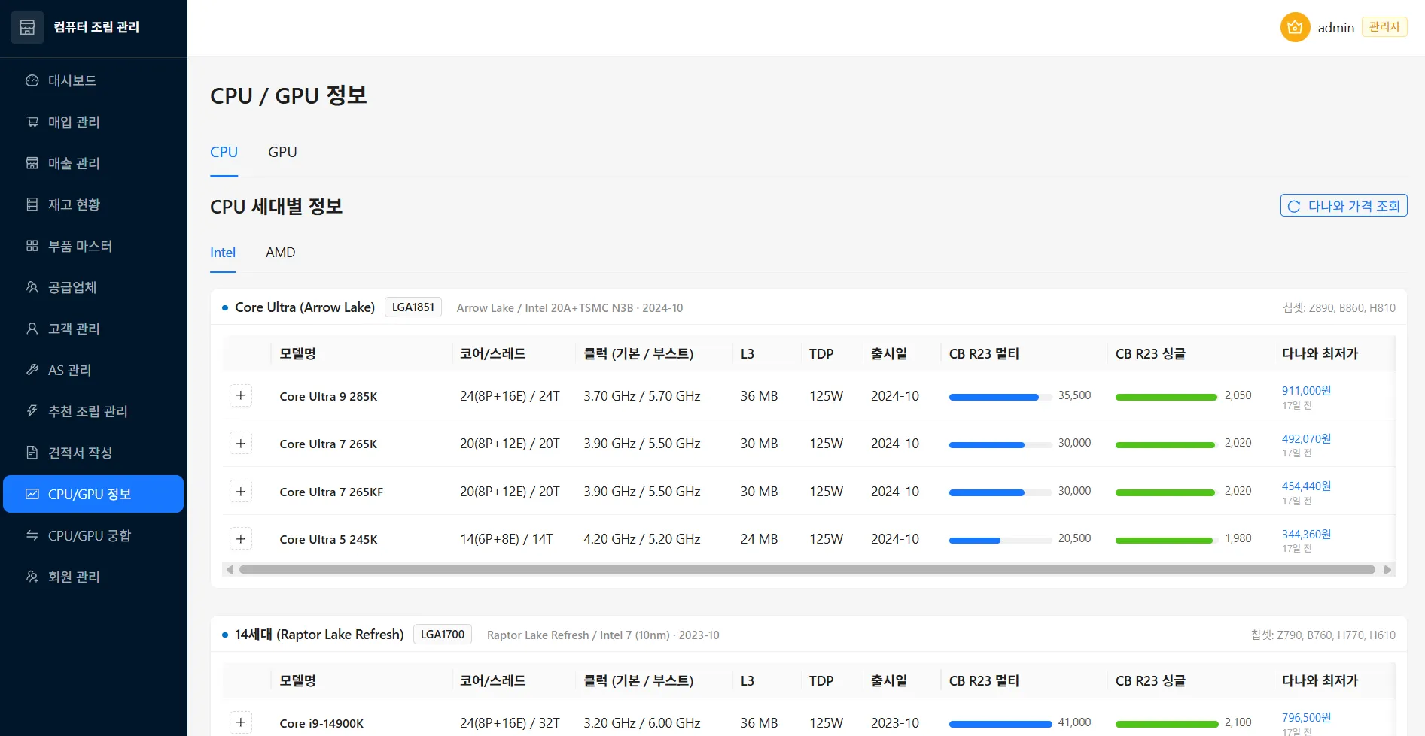Click CB R23 싱글 bar for 285K
This screenshot has height=736, width=1425.
coord(1167,397)
